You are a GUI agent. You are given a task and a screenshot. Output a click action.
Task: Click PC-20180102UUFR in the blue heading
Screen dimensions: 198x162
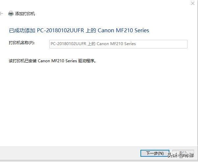coord(61,31)
